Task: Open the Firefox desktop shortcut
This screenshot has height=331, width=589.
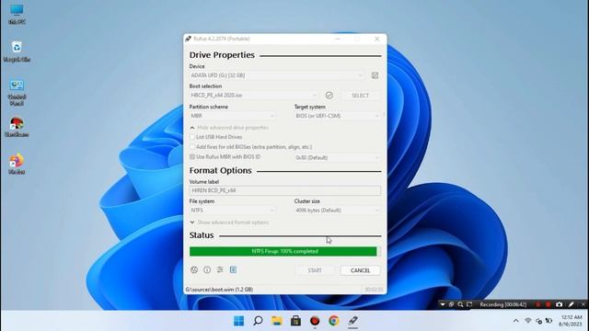Action: point(17,164)
